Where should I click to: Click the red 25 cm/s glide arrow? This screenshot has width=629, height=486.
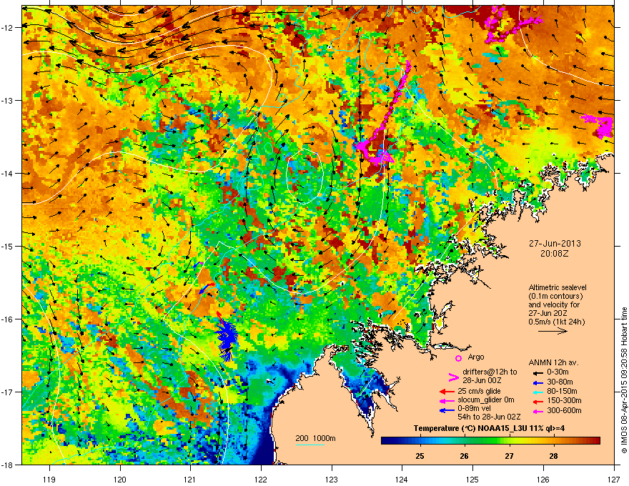click(x=447, y=392)
